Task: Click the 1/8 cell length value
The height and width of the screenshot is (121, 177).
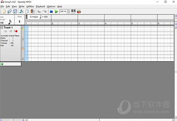Action: pos(2,23)
